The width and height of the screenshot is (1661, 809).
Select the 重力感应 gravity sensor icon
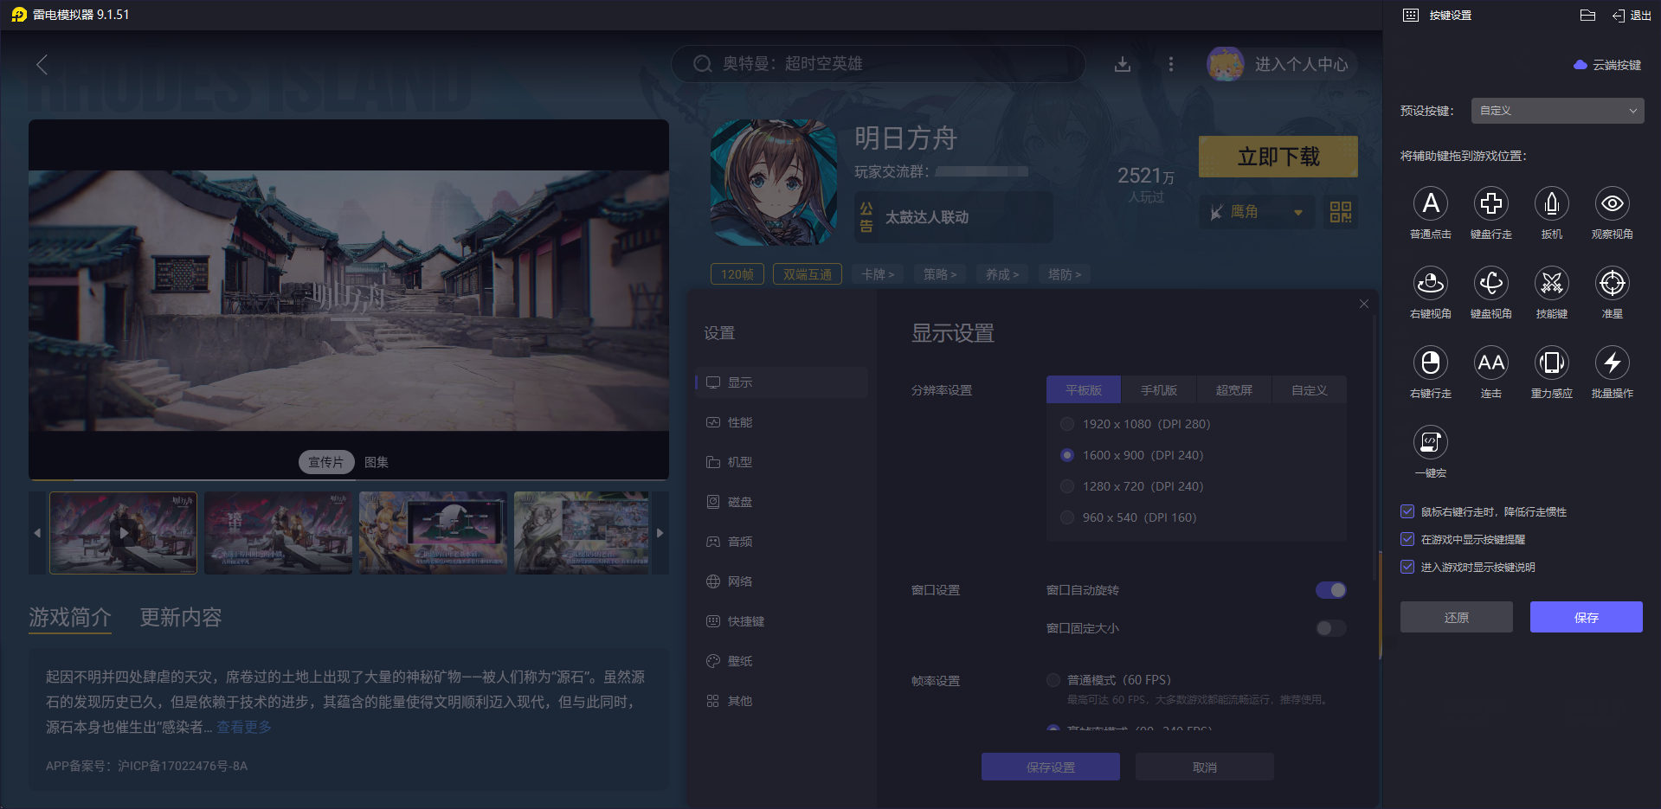pos(1551,363)
